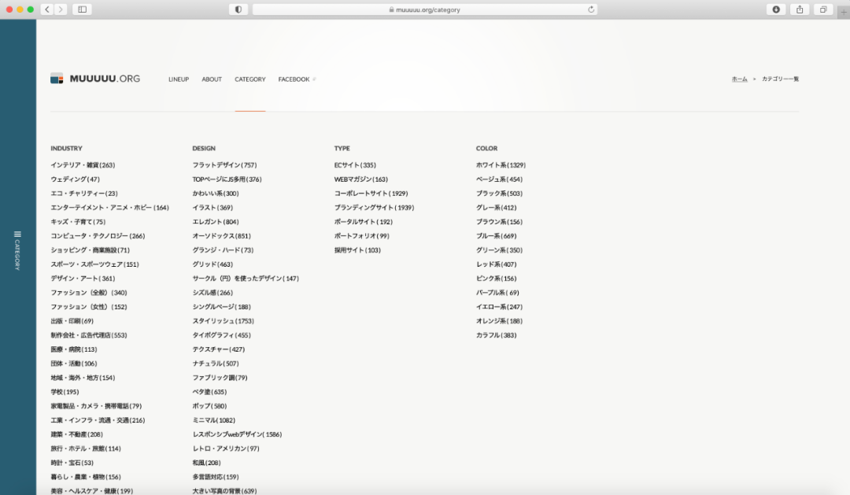Show the Safari tab overview
The image size is (850, 495).
tap(823, 9)
